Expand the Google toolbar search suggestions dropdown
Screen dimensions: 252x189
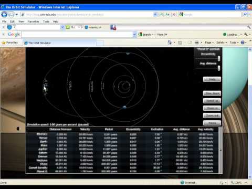pyautogui.click(x=134, y=35)
